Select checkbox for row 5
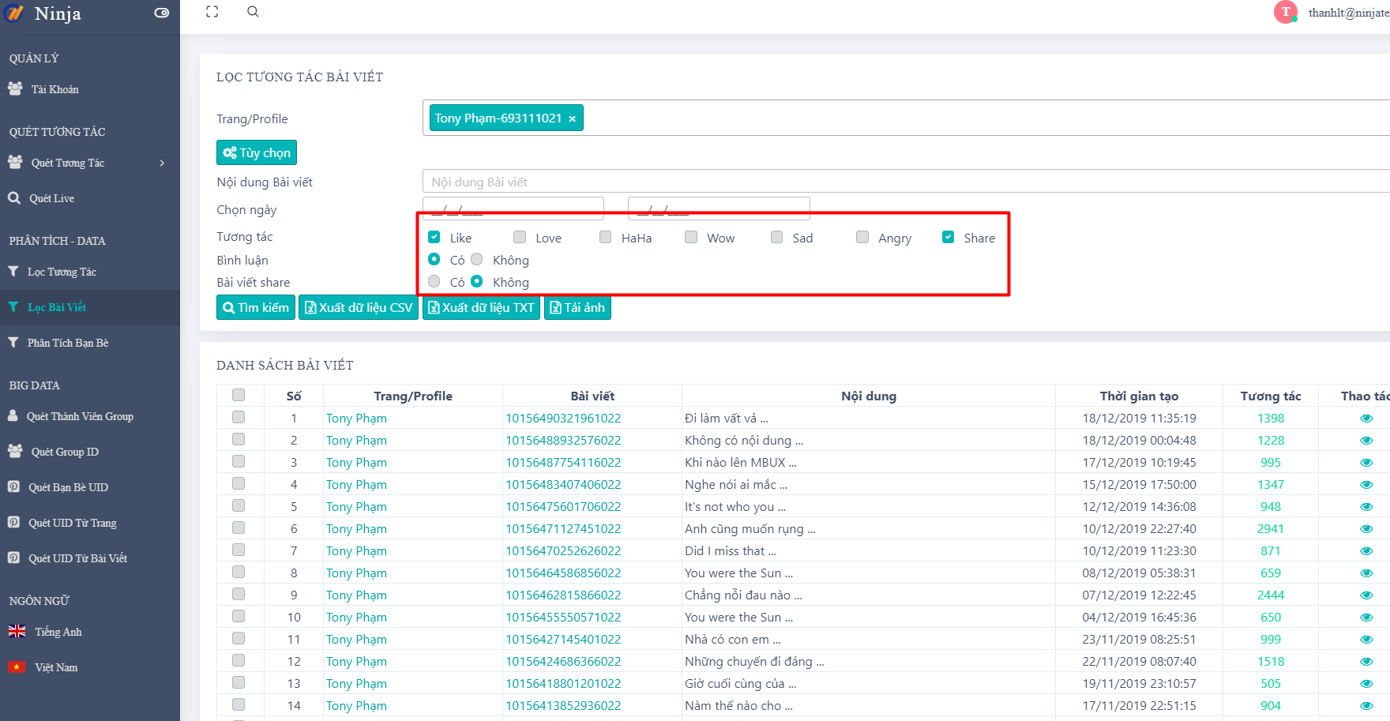The width and height of the screenshot is (1390, 721). 239,505
